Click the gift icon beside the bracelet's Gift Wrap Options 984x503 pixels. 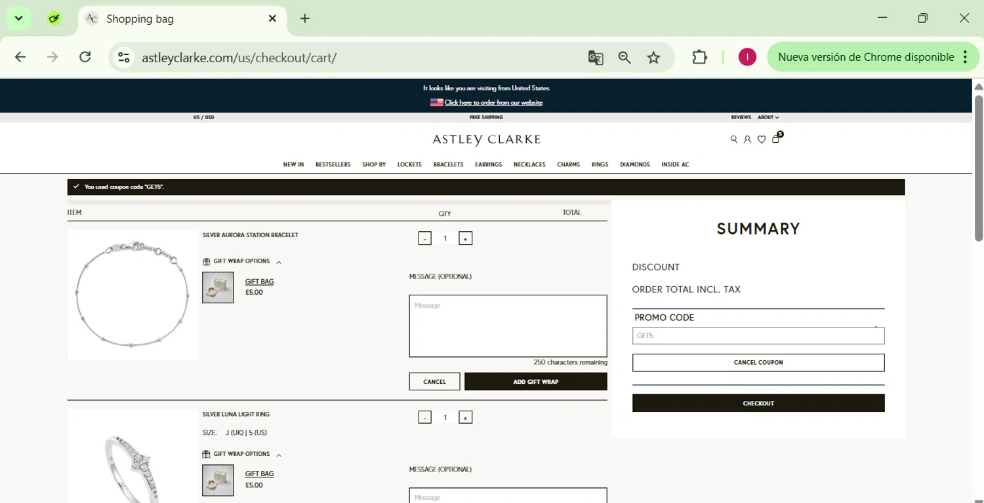pyautogui.click(x=207, y=261)
